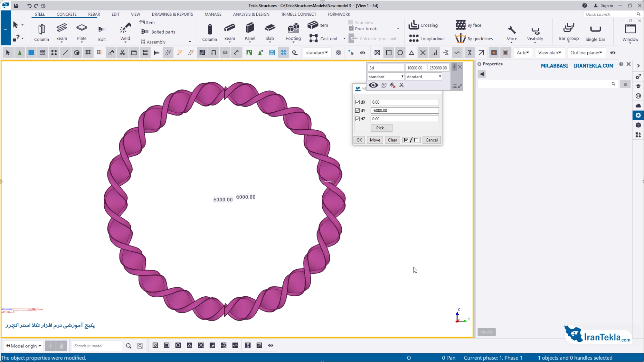Image resolution: width=644 pixels, height=362 pixels.
Task: Click the dY value field
Action: coord(404,110)
